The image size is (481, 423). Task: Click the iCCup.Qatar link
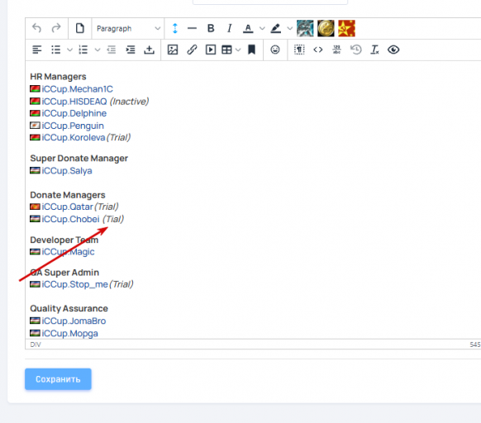67,207
